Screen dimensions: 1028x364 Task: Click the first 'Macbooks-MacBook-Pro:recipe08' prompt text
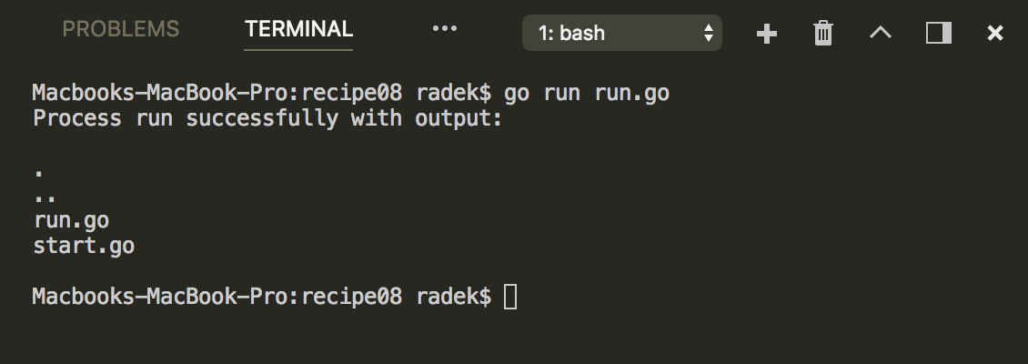[217, 93]
